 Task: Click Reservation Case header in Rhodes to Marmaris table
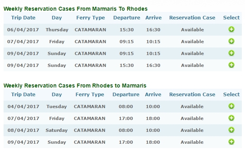pyautogui.click(x=192, y=95)
